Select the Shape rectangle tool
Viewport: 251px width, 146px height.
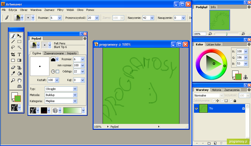(x=13, y=60)
